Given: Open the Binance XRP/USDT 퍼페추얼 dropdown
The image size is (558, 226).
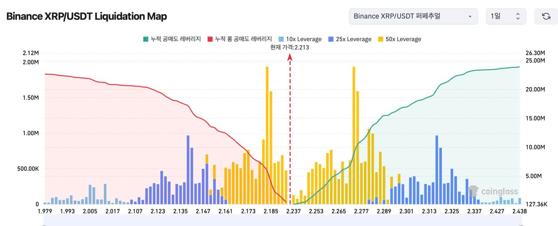Looking at the screenshot, I should click(413, 16).
